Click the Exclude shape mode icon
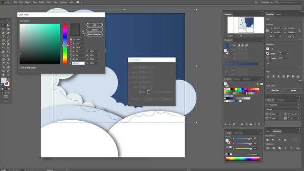The height and width of the screenshot is (171, 304). click(x=285, y=140)
